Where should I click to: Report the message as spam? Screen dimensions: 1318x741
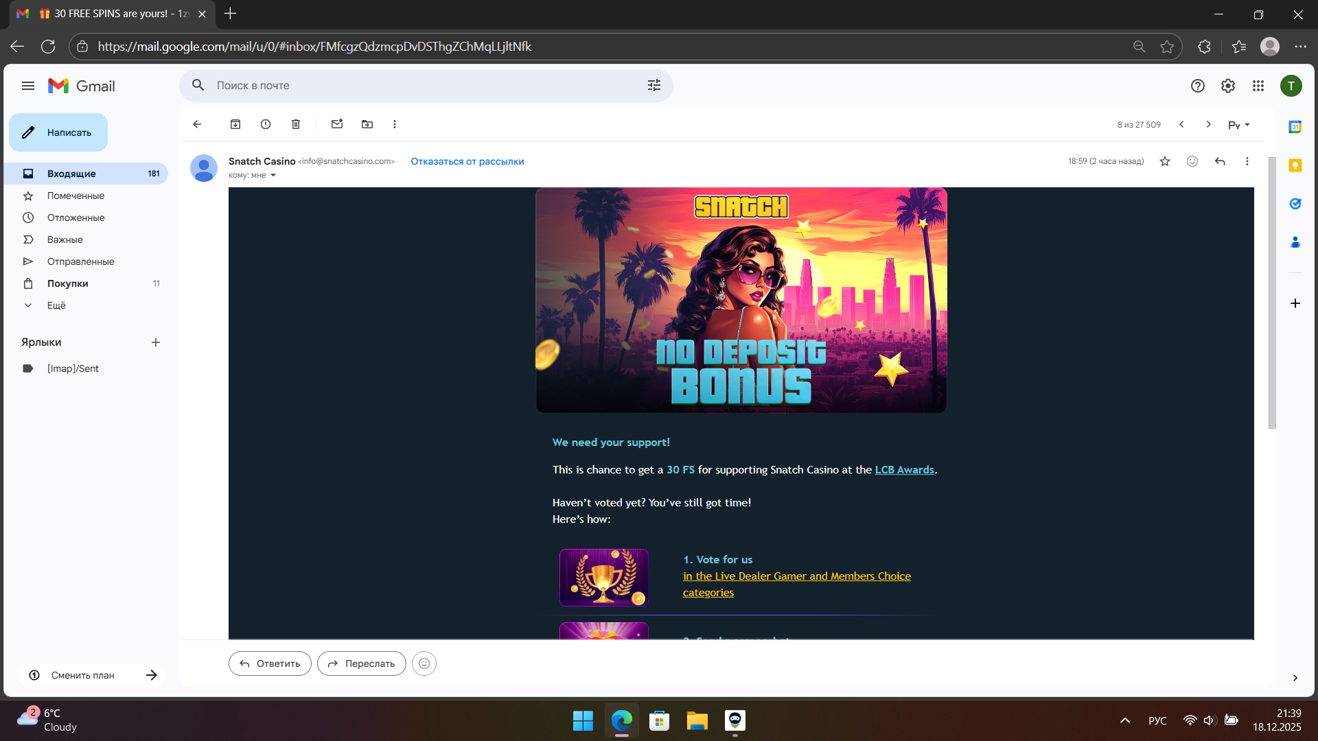[266, 124]
